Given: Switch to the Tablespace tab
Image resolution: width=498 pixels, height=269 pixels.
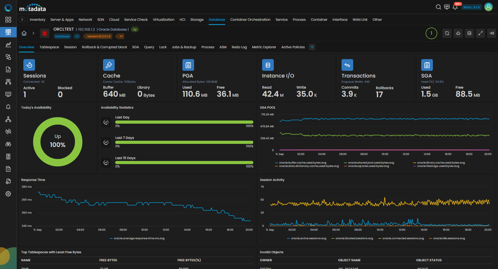Looking at the screenshot, I should 49,47.
